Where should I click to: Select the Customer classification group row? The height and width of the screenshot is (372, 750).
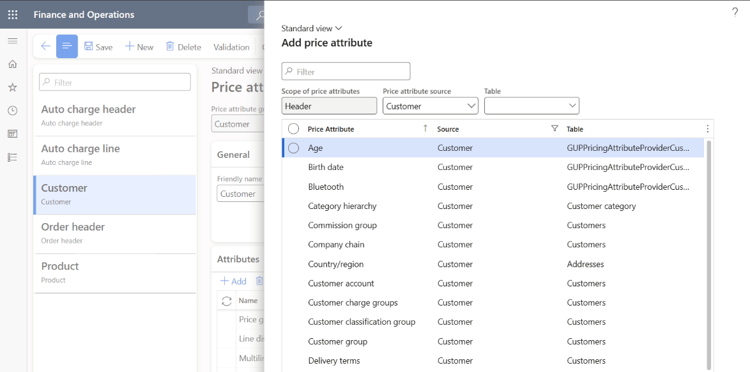click(x=493, y=322)
